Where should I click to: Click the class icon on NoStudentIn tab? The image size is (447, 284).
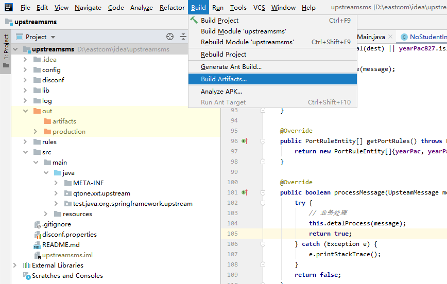click(404, 37)
